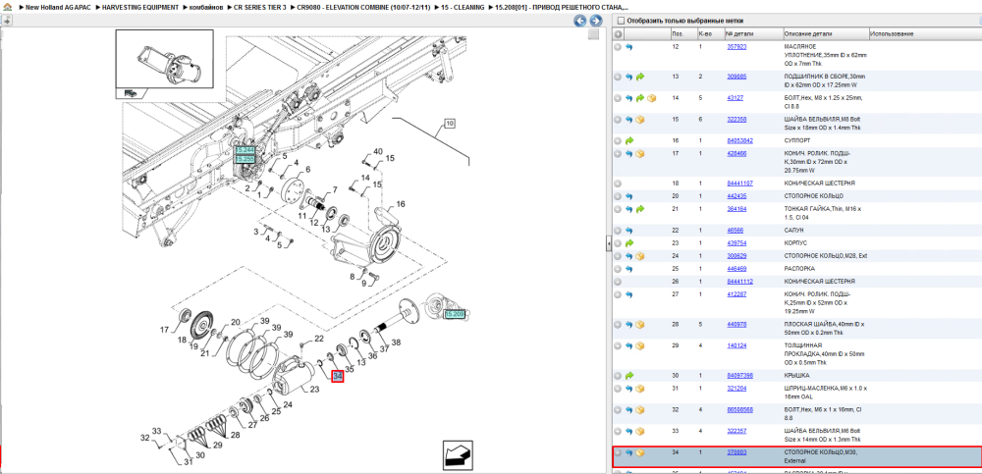This screenshot has height=474, width=982.
Task: Open part number 140124 link
Action: tap(736, 345)
